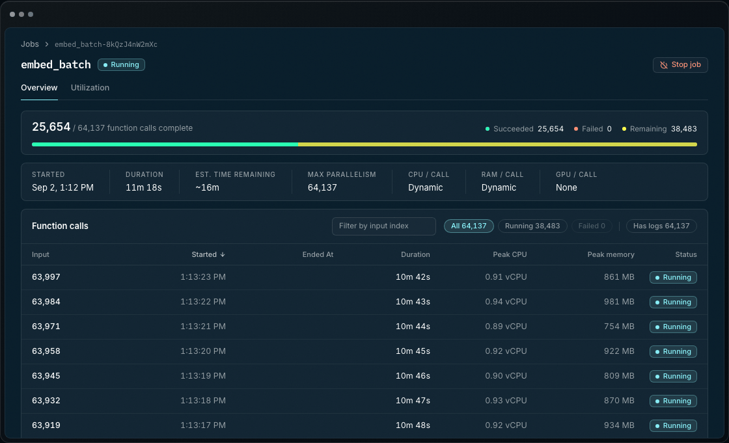Image resolution: width=729 pixels, height=443 pixels.
Task: Click the GPU / Call None value
Action: pos(566,187)
